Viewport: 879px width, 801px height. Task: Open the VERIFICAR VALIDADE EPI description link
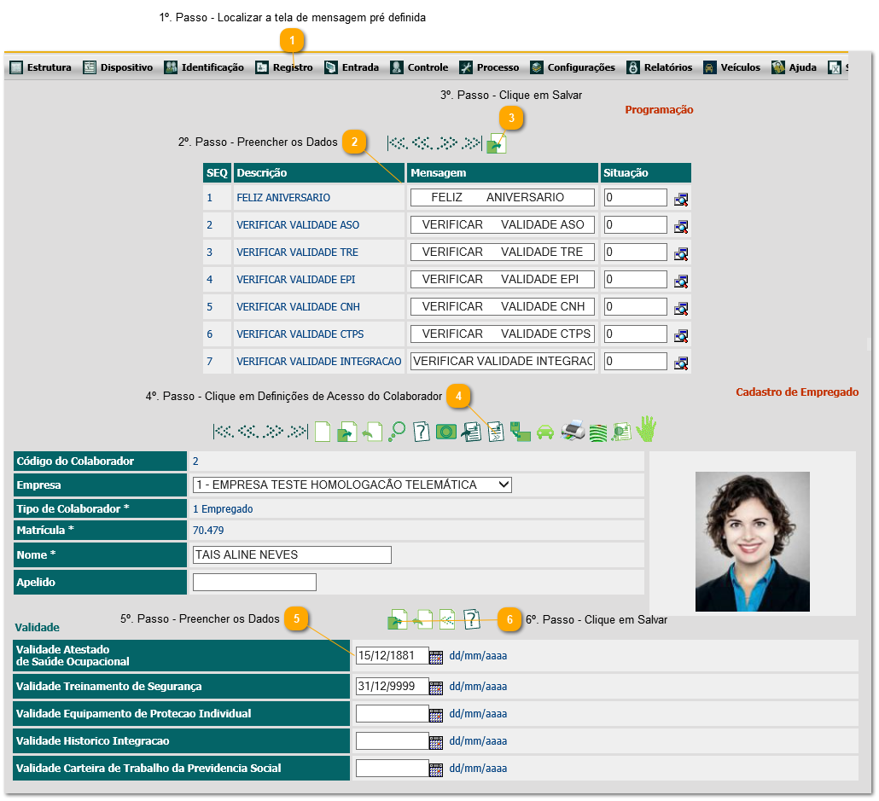295,280
